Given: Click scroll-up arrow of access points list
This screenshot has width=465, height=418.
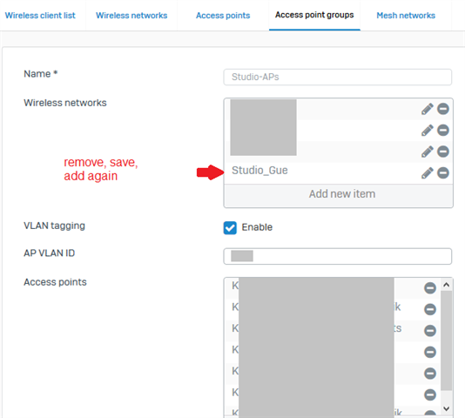Looking at the screenshot, I should pos(447,285).
